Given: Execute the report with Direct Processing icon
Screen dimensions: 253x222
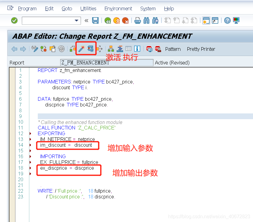Looking at the screenshot, I should coord(90,49).
